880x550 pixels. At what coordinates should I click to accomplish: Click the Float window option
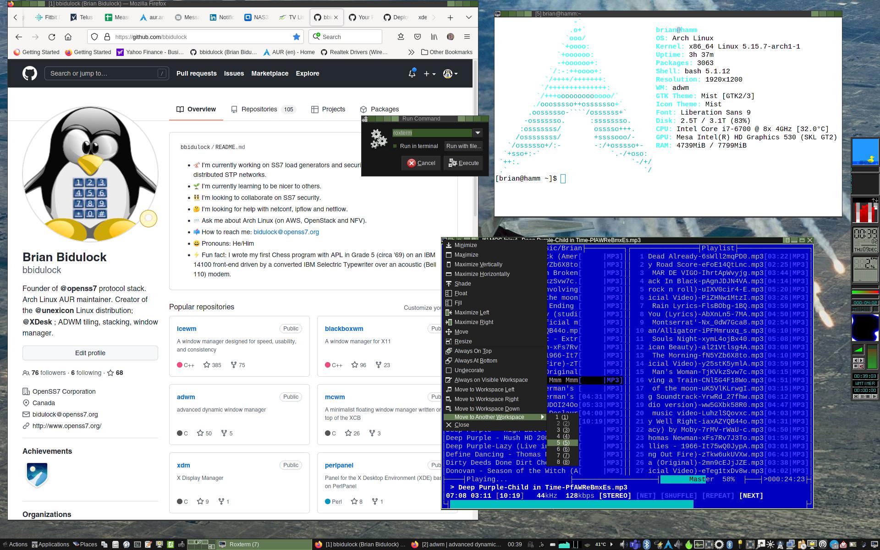461,293
